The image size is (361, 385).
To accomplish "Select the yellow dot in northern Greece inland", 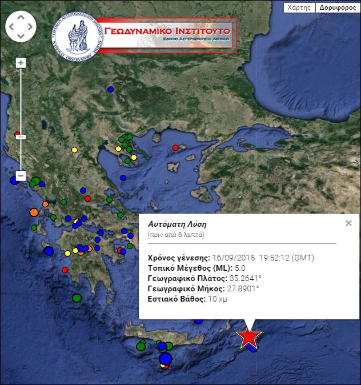I will [74, 150].
